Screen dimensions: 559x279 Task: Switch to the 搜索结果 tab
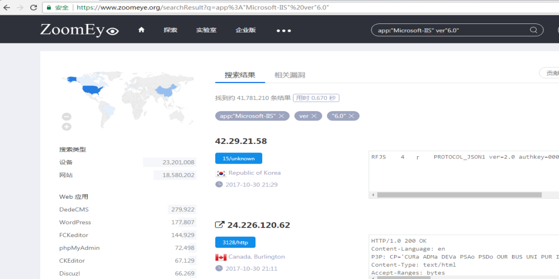240,75
